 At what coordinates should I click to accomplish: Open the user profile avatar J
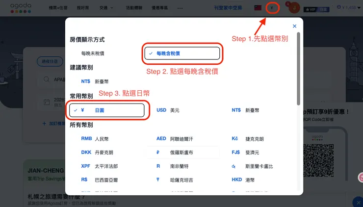coord(294,8)
